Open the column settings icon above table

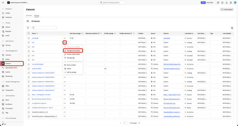point(232,28)
